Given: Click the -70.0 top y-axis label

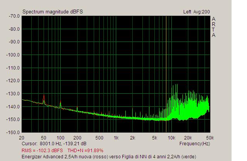Looking at the screenshot, I should (x=14, y=16).
